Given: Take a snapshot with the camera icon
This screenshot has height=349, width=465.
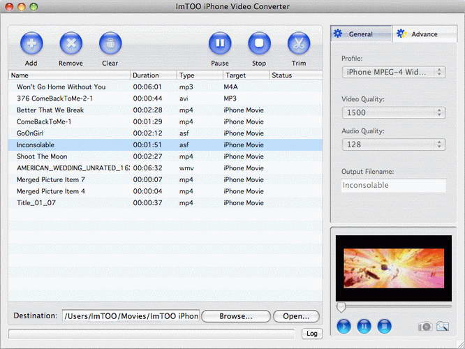Looking at the screenshot, I should pyautogui.click(x=425, y=326).
